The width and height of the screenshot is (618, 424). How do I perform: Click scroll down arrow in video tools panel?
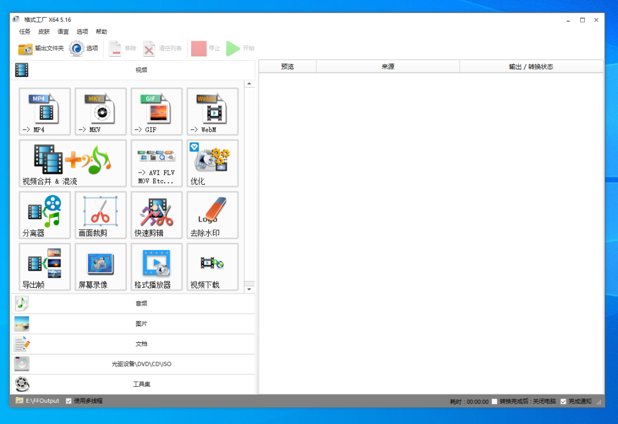[x=249, y=289]
